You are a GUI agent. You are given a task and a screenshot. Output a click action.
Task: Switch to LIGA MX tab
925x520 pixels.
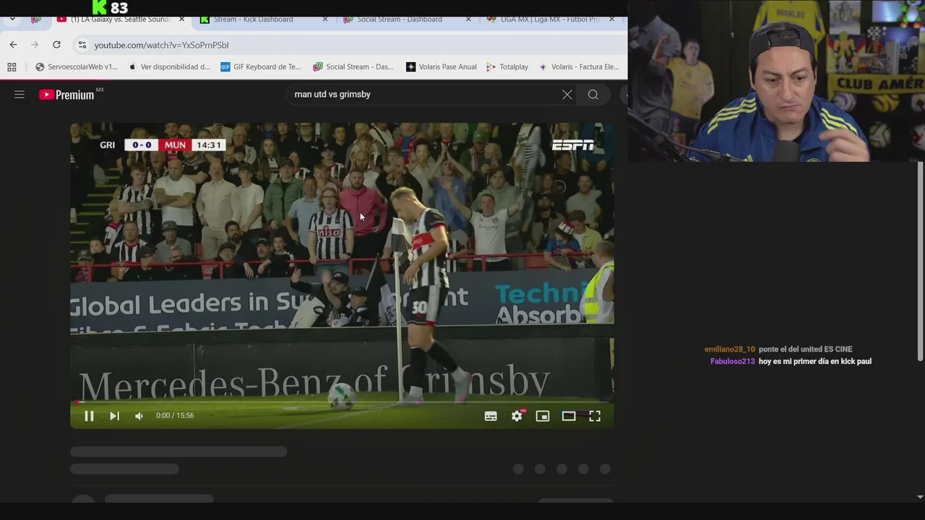pyautogui.click(x=549, y=19)
